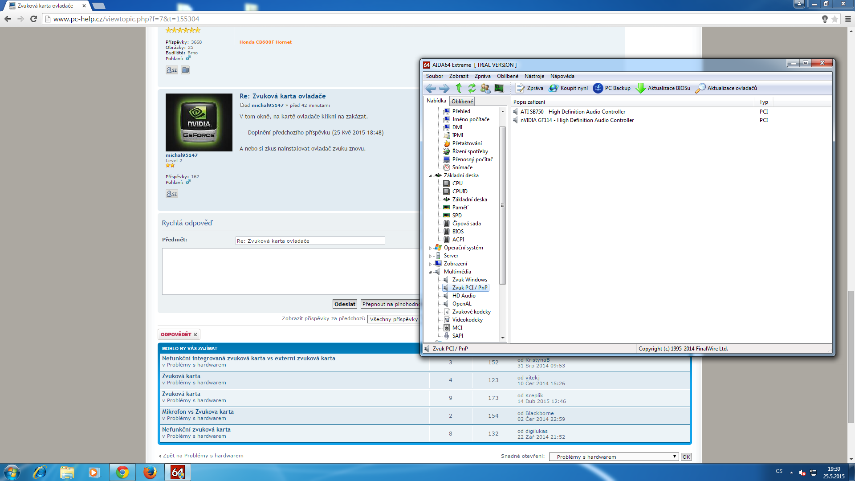855x481 pixels.
Task: Open the Nástroje menu in AIDA64
Action: [x=534, y=76]
